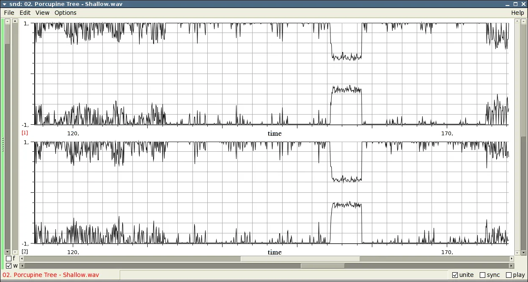Click the up arrow of the leftmost vertical scrollbar
This screenshot has height=282, width=528.
coord(8,21)
